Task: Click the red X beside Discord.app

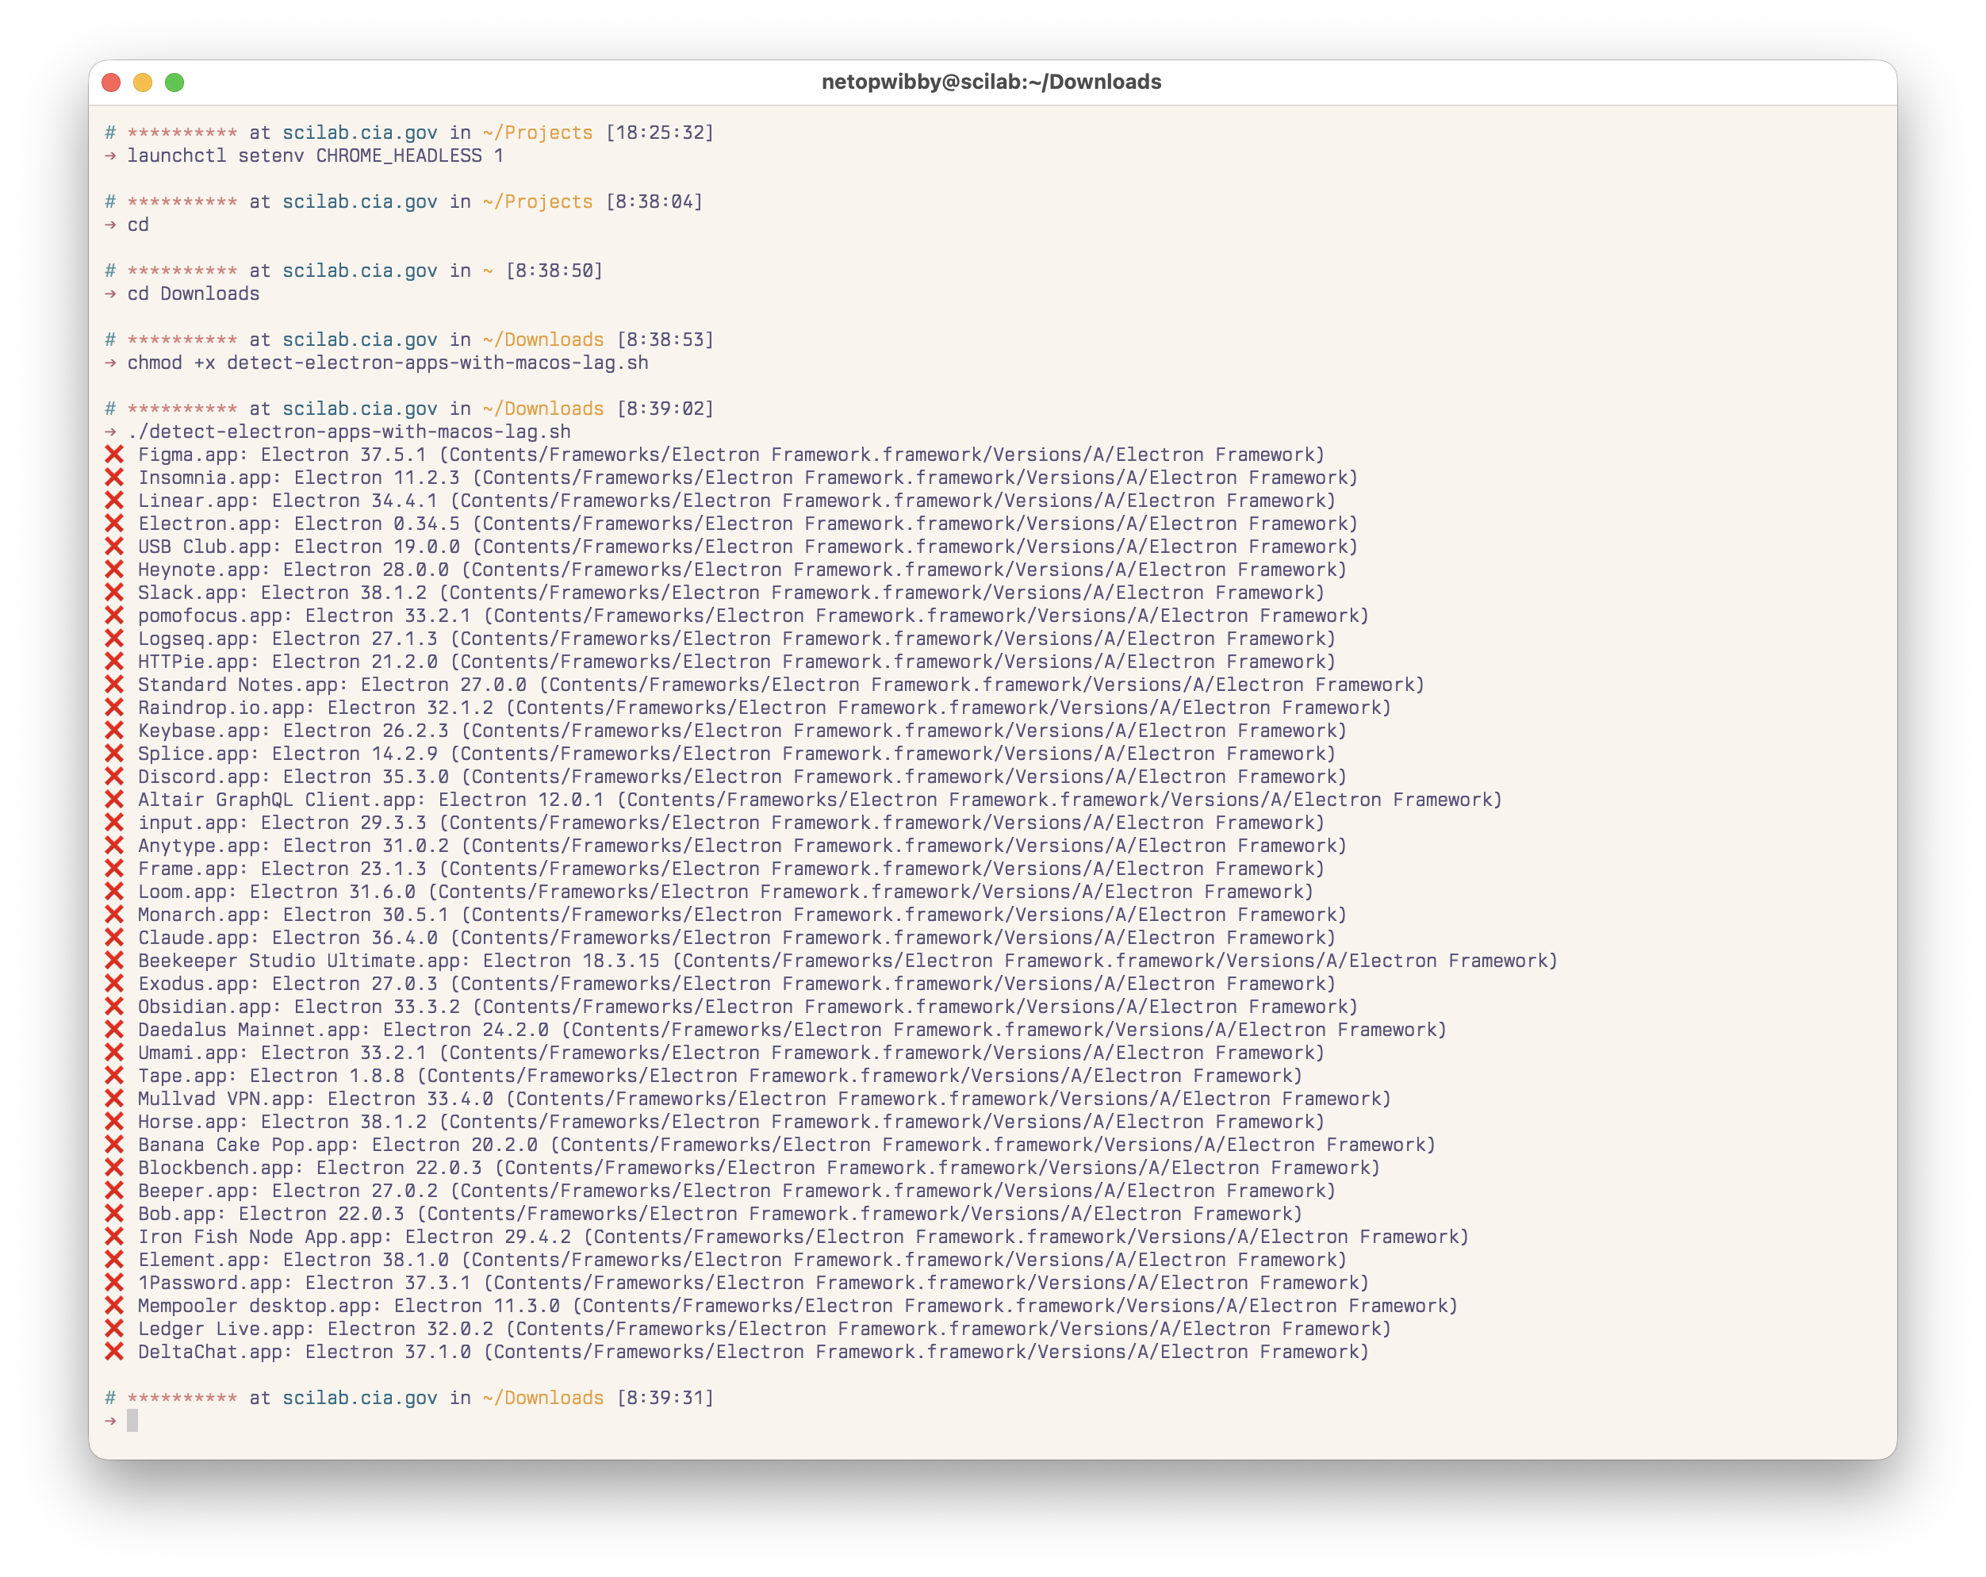Action: [114, 777]
